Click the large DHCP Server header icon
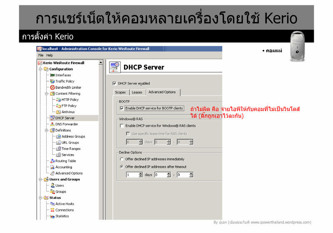This screenshot has width=333, height=233. click(115, 67)
